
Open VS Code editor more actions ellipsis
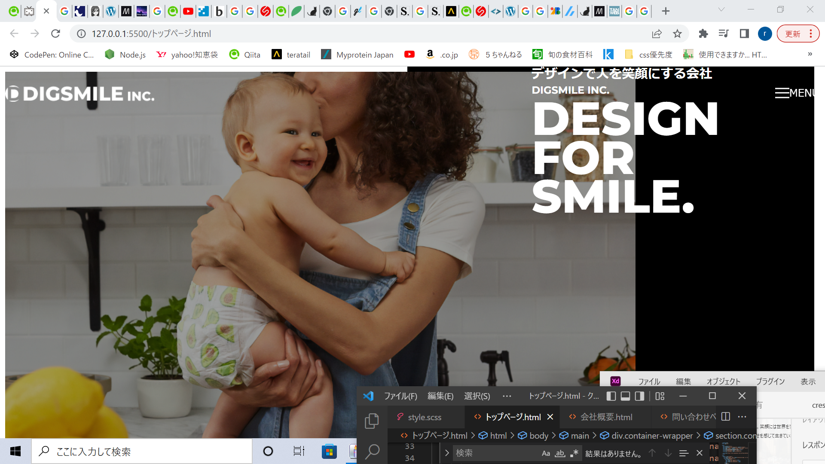[742, 417]
